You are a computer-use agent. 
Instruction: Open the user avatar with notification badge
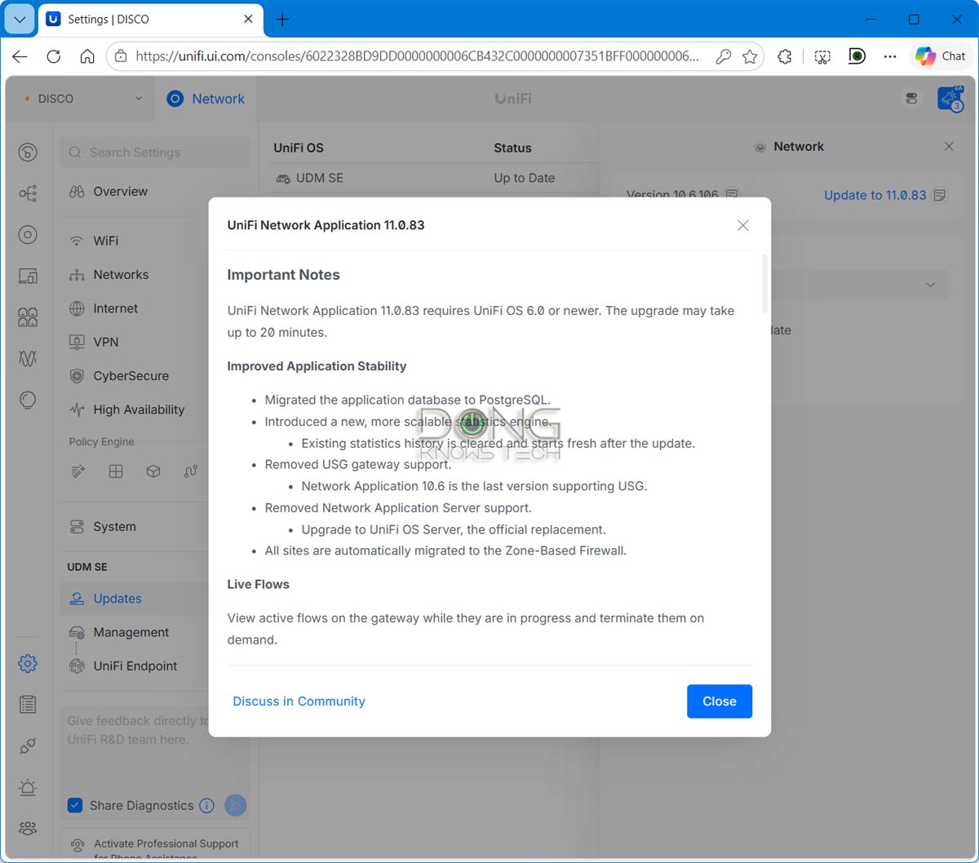click(x=950, y=99)
